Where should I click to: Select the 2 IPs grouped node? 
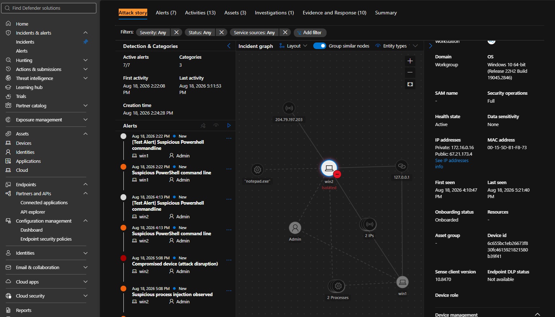[369, 224]
